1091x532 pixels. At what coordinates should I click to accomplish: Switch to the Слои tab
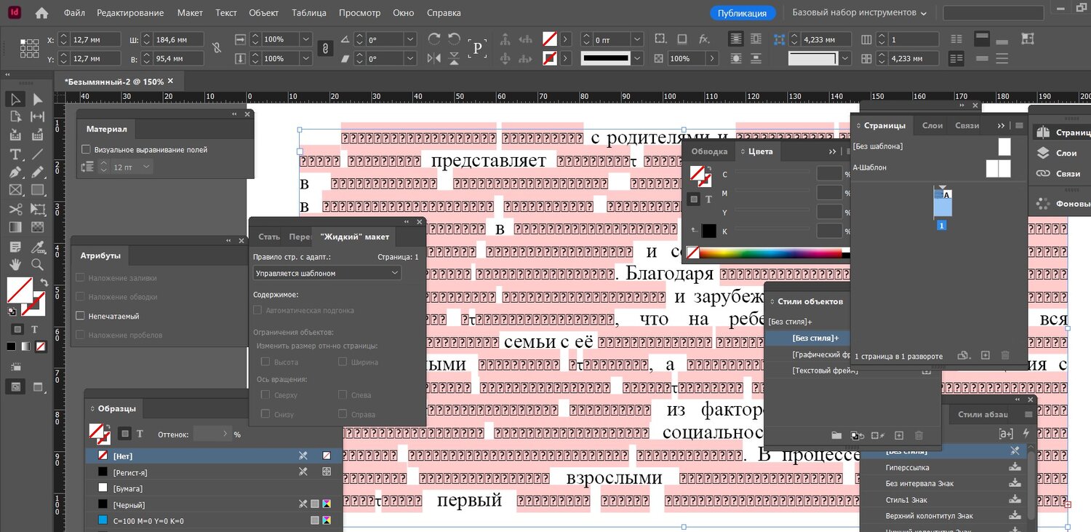pyautogui.click(x=932, y=125)
